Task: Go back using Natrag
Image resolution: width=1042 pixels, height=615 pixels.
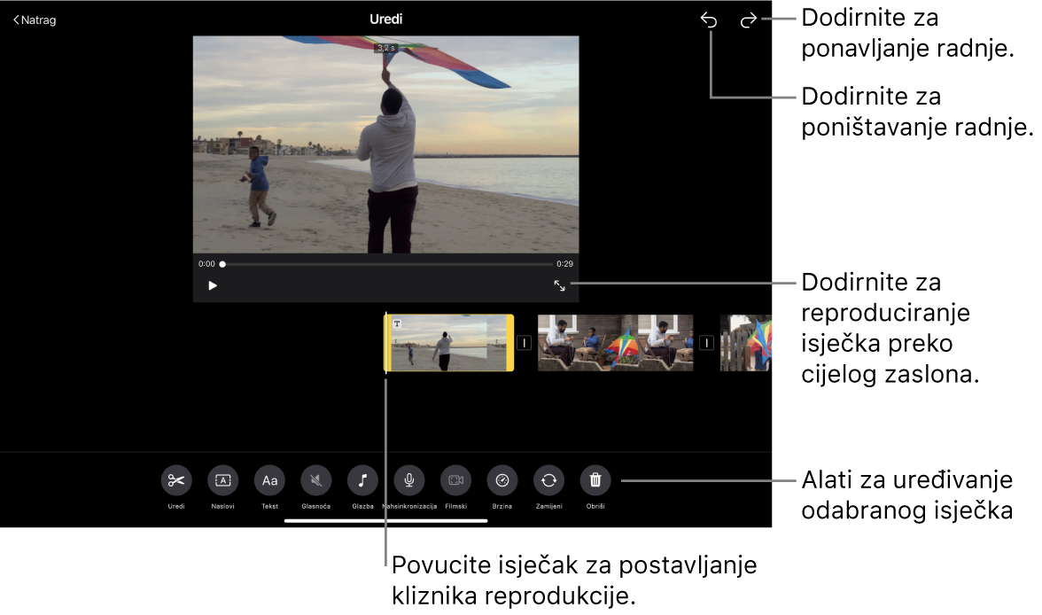Action: [x=35, y=19]
